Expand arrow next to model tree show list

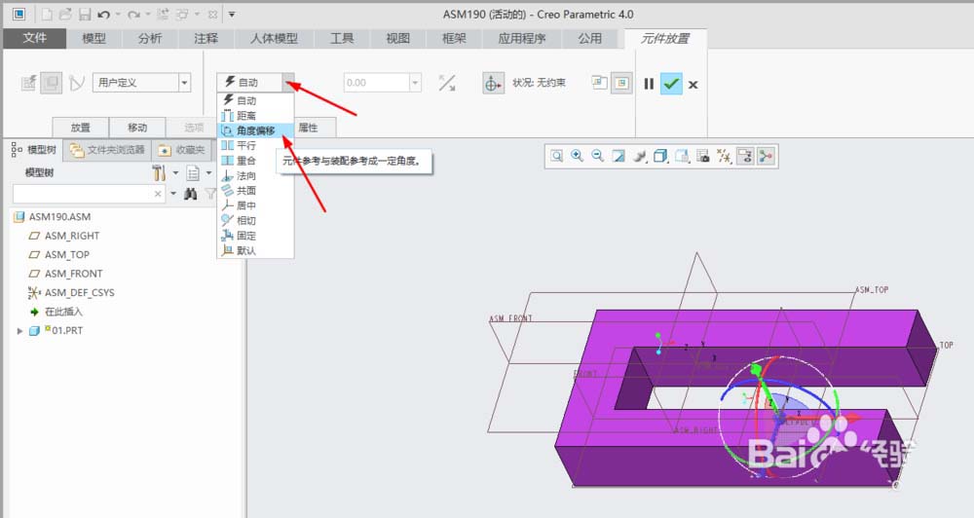tap(208, 172)
